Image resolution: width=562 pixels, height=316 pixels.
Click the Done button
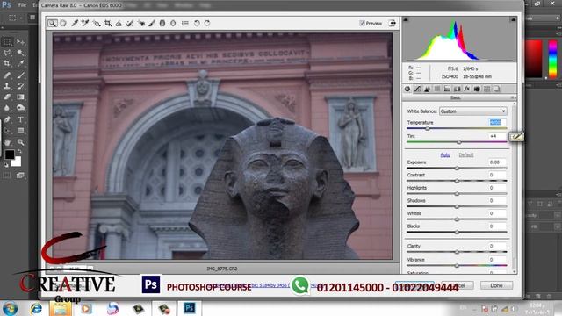(496, 285)
